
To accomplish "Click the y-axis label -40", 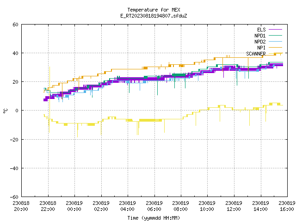I will [14, 168].
